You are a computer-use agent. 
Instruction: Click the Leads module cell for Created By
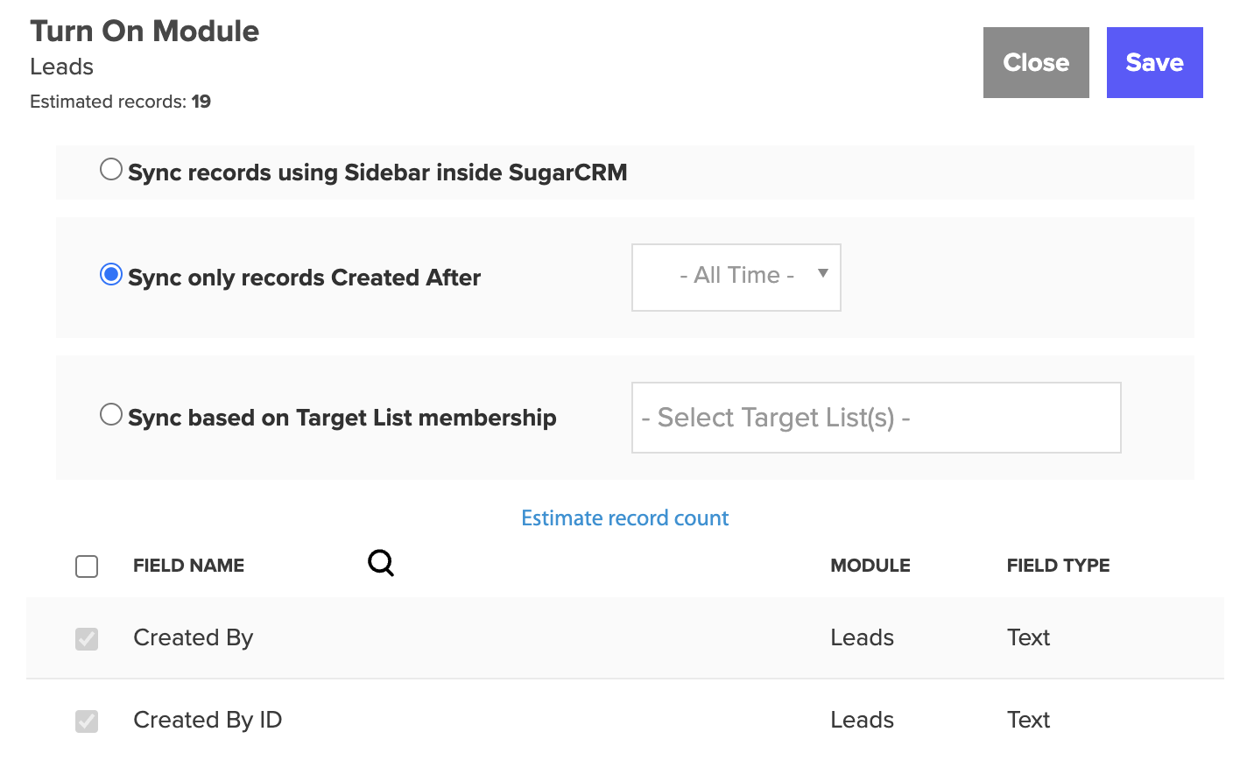pyautogui.click(x=863, y=637)
